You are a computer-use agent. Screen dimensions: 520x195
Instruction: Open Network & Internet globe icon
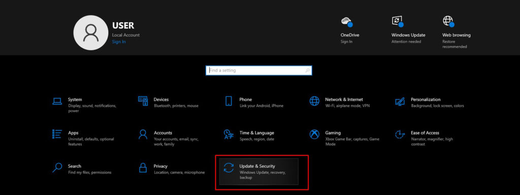pyautogui.click(x=314, y=101)
